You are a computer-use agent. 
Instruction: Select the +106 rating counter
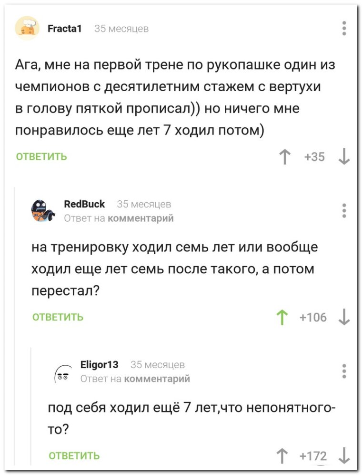tap(313, 316)
